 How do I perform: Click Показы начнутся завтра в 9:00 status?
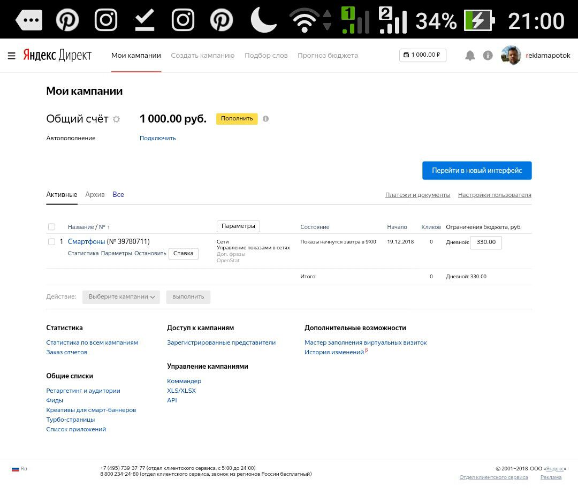point(338,242)
